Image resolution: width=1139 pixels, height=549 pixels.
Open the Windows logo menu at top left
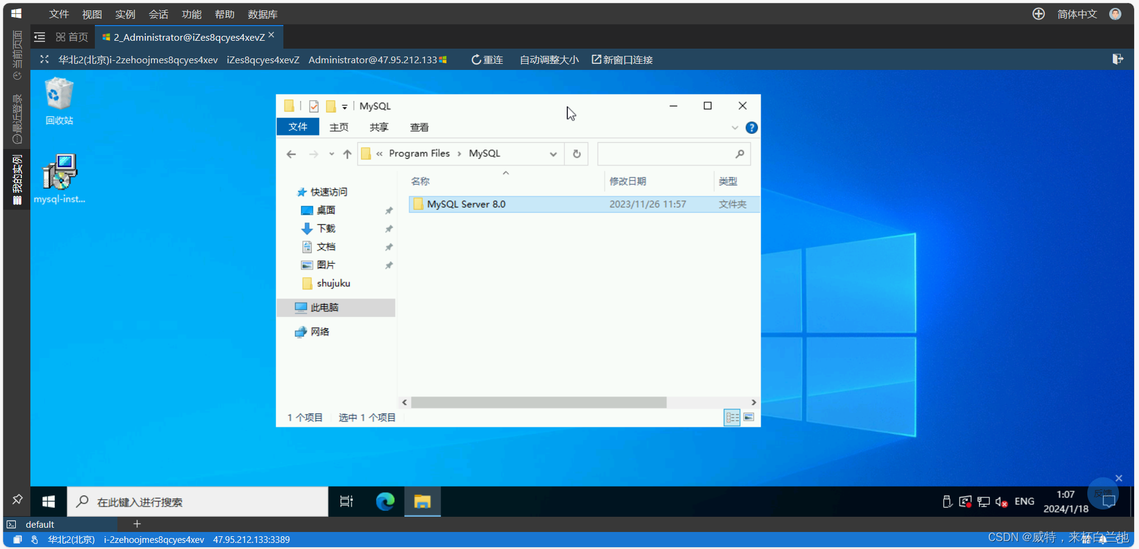pyautogui.click(x=16, y=13)
